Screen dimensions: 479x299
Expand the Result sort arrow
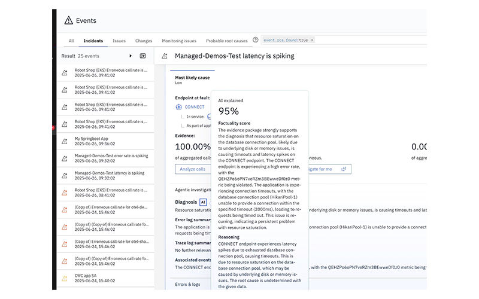(x=131, y=56)
